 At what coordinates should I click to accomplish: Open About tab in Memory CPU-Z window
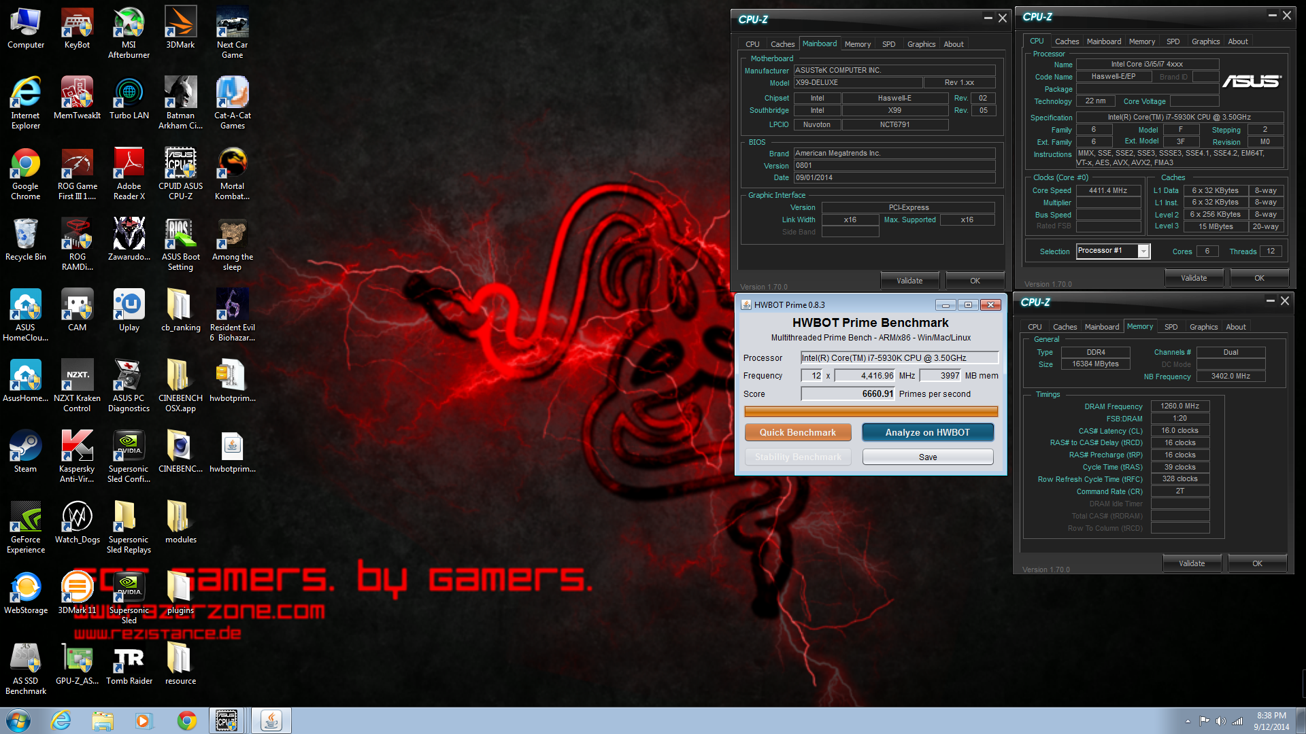(1235, 327)
